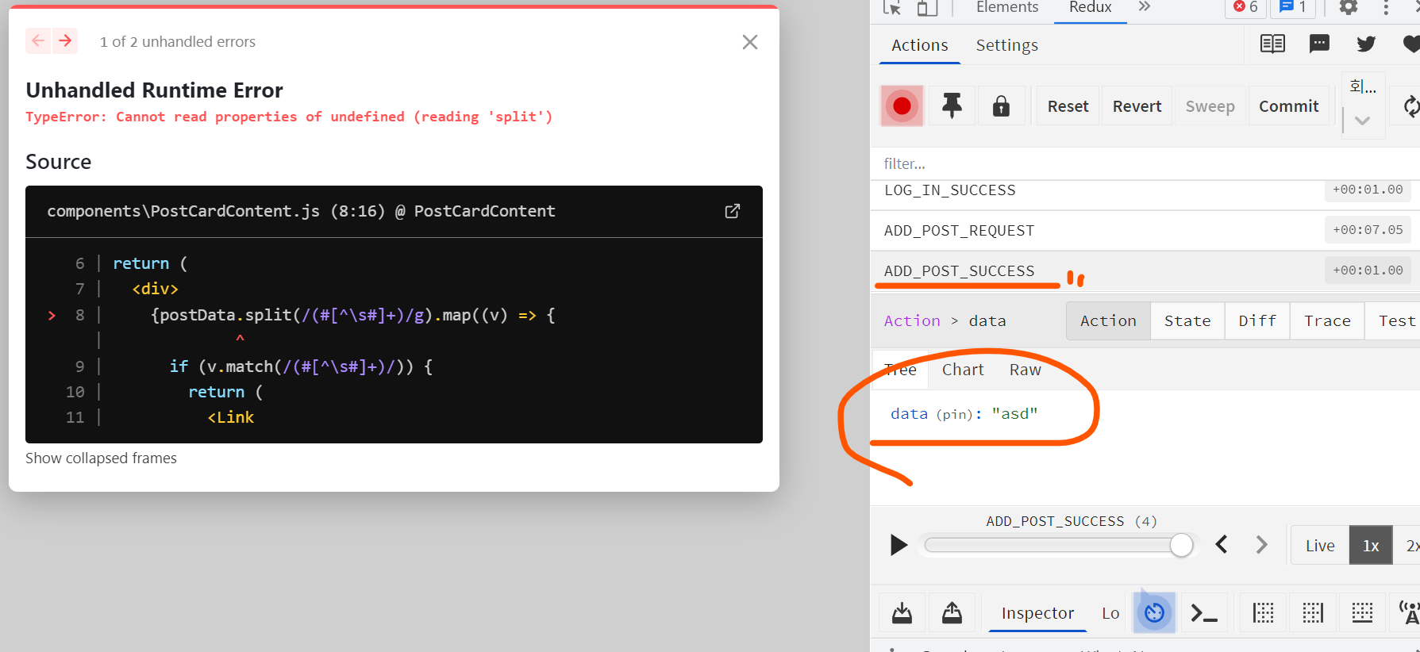Open the dispatcher terminal prompt icon
Screen dimensions: 1420x652
(1204, 612)
